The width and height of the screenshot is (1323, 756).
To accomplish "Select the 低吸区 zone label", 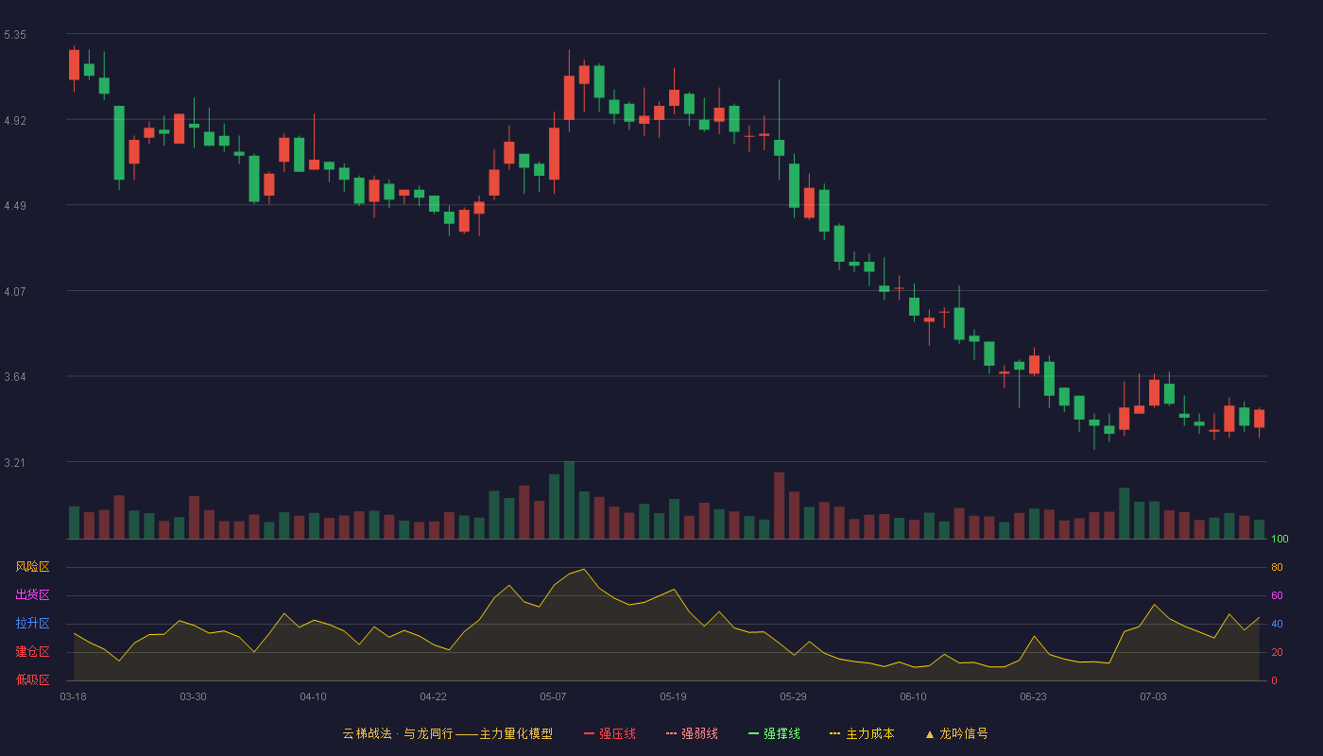I will [32, 680].
